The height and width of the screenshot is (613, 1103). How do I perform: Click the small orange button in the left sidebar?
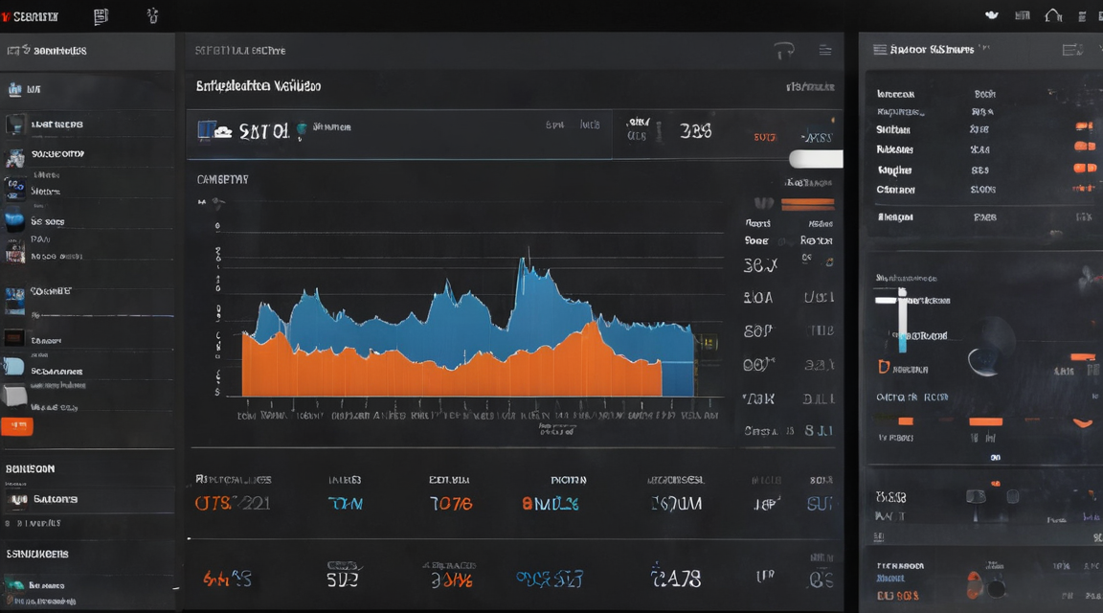click(17, 426)
